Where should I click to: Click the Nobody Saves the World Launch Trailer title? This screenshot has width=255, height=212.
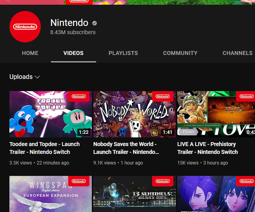tap(126, 148)
